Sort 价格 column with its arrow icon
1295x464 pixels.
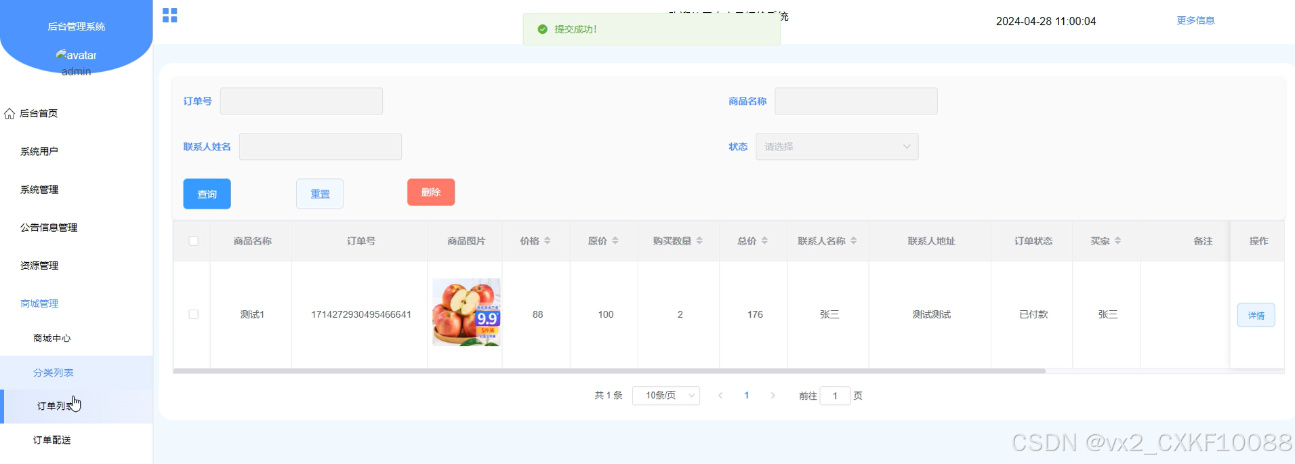548,240
